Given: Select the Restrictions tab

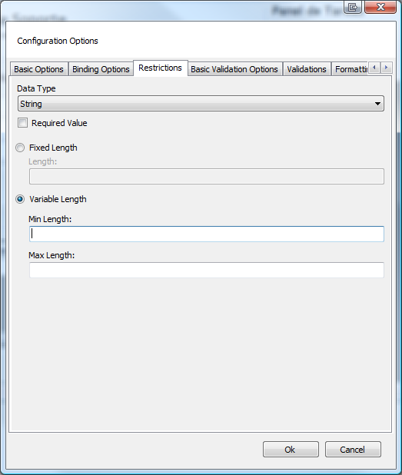Looking at the screenshot, I should (x=160, y=68).
